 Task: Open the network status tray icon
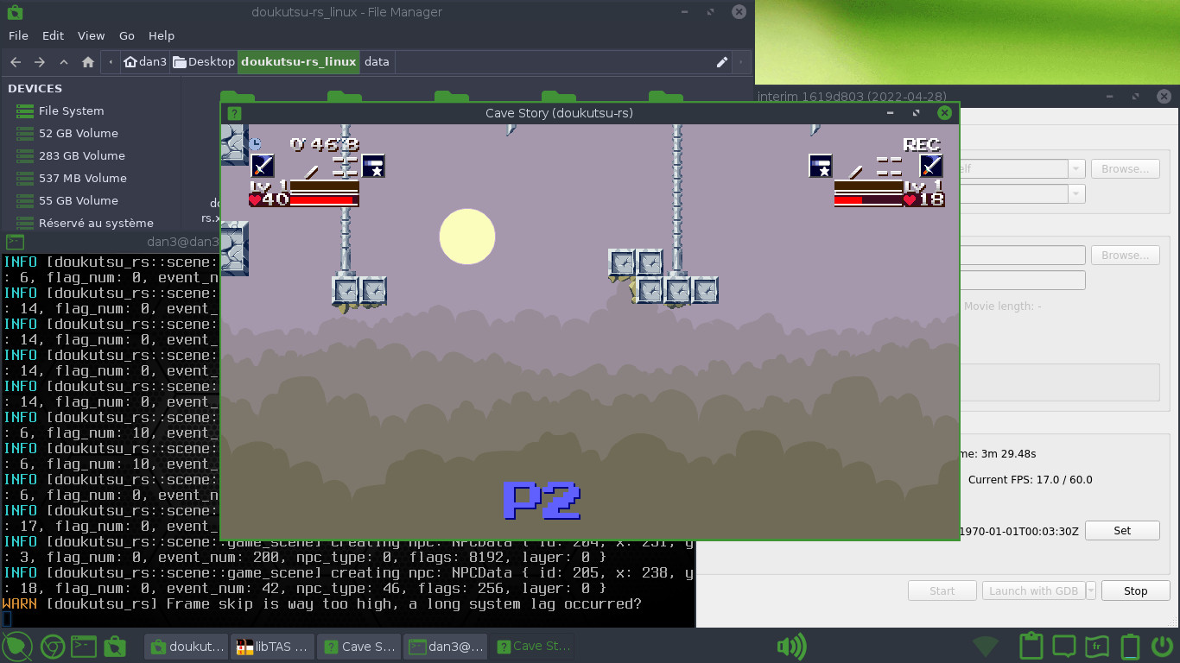tap(987, 646)
